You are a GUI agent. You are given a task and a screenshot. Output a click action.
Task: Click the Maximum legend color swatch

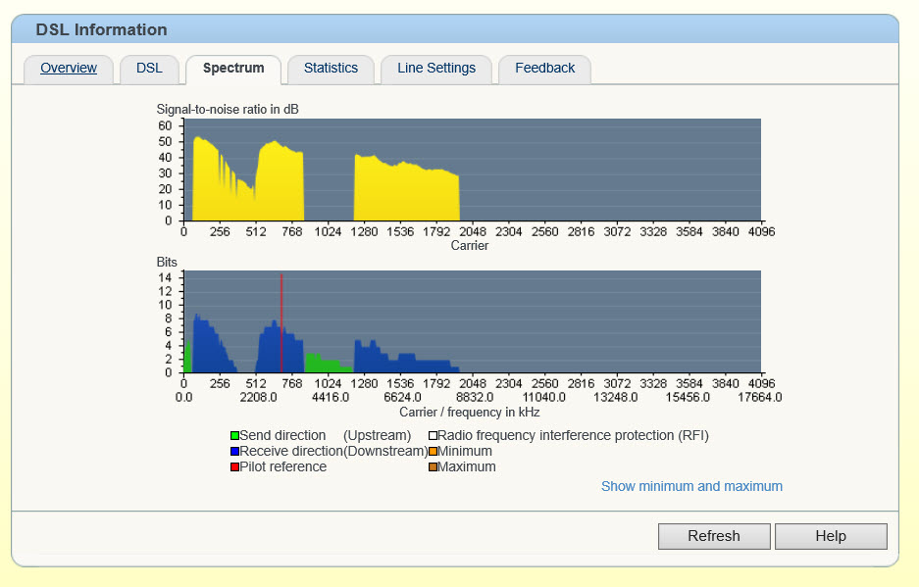433,467
